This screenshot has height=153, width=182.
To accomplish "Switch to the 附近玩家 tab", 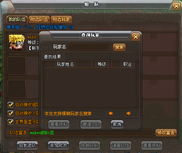I will pyautogui.click(x=61, y=19).
